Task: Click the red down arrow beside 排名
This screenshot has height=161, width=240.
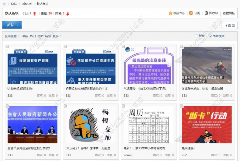Action: (x=68, y=14)
